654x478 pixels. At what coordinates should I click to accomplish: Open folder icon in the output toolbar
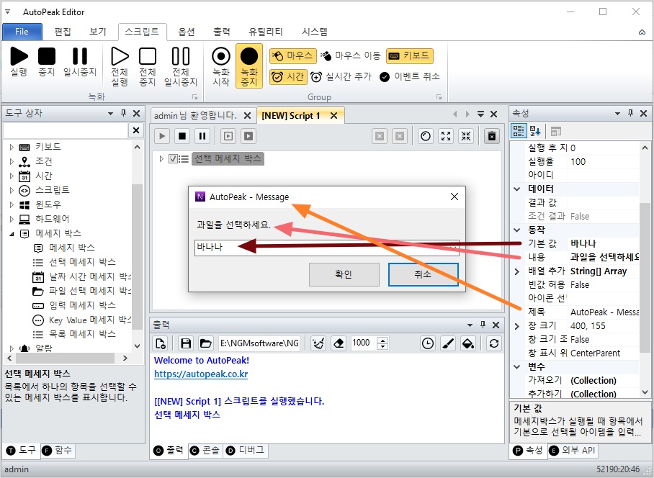(205, 343)
